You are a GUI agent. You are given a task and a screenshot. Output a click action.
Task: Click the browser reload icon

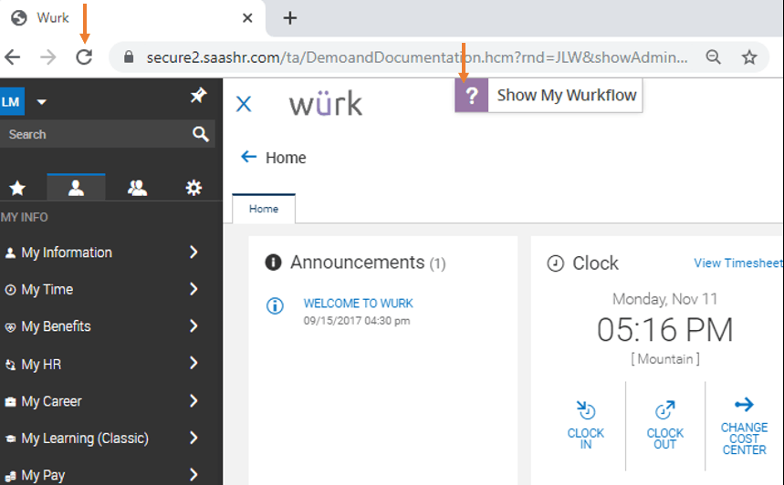click(x=84, y=57)
